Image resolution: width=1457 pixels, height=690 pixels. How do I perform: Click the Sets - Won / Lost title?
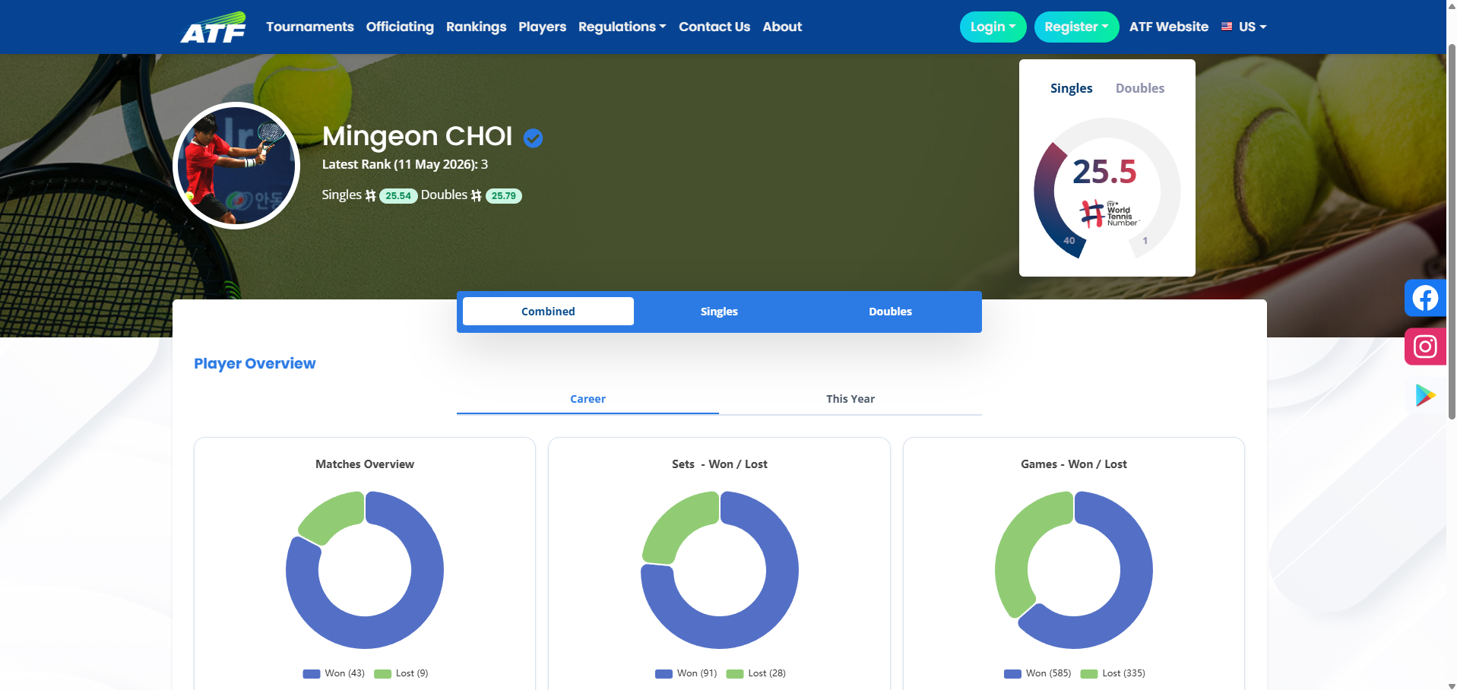click(x=720, y=464)
